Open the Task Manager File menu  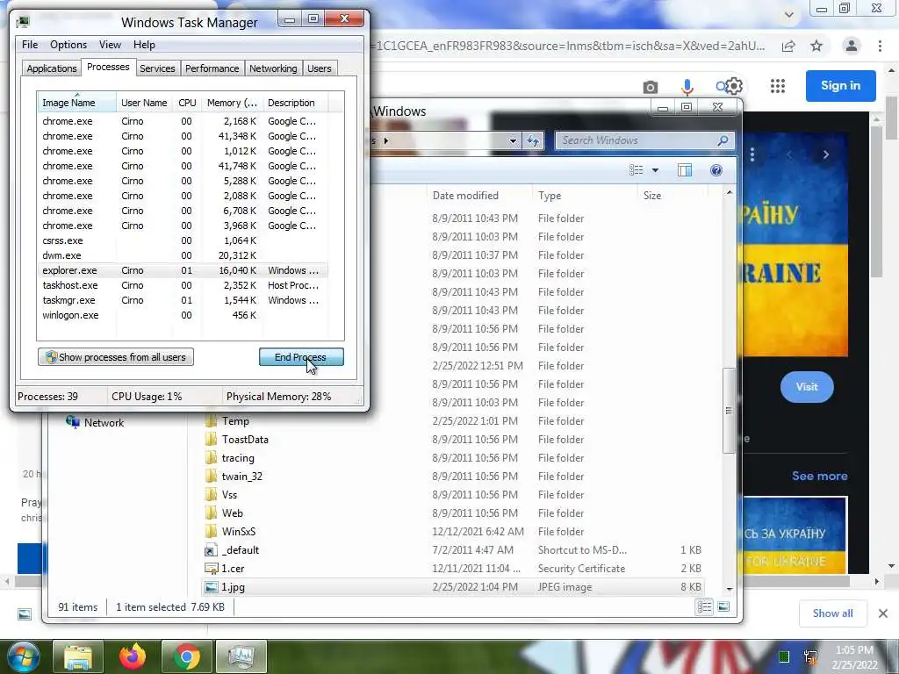30,45
